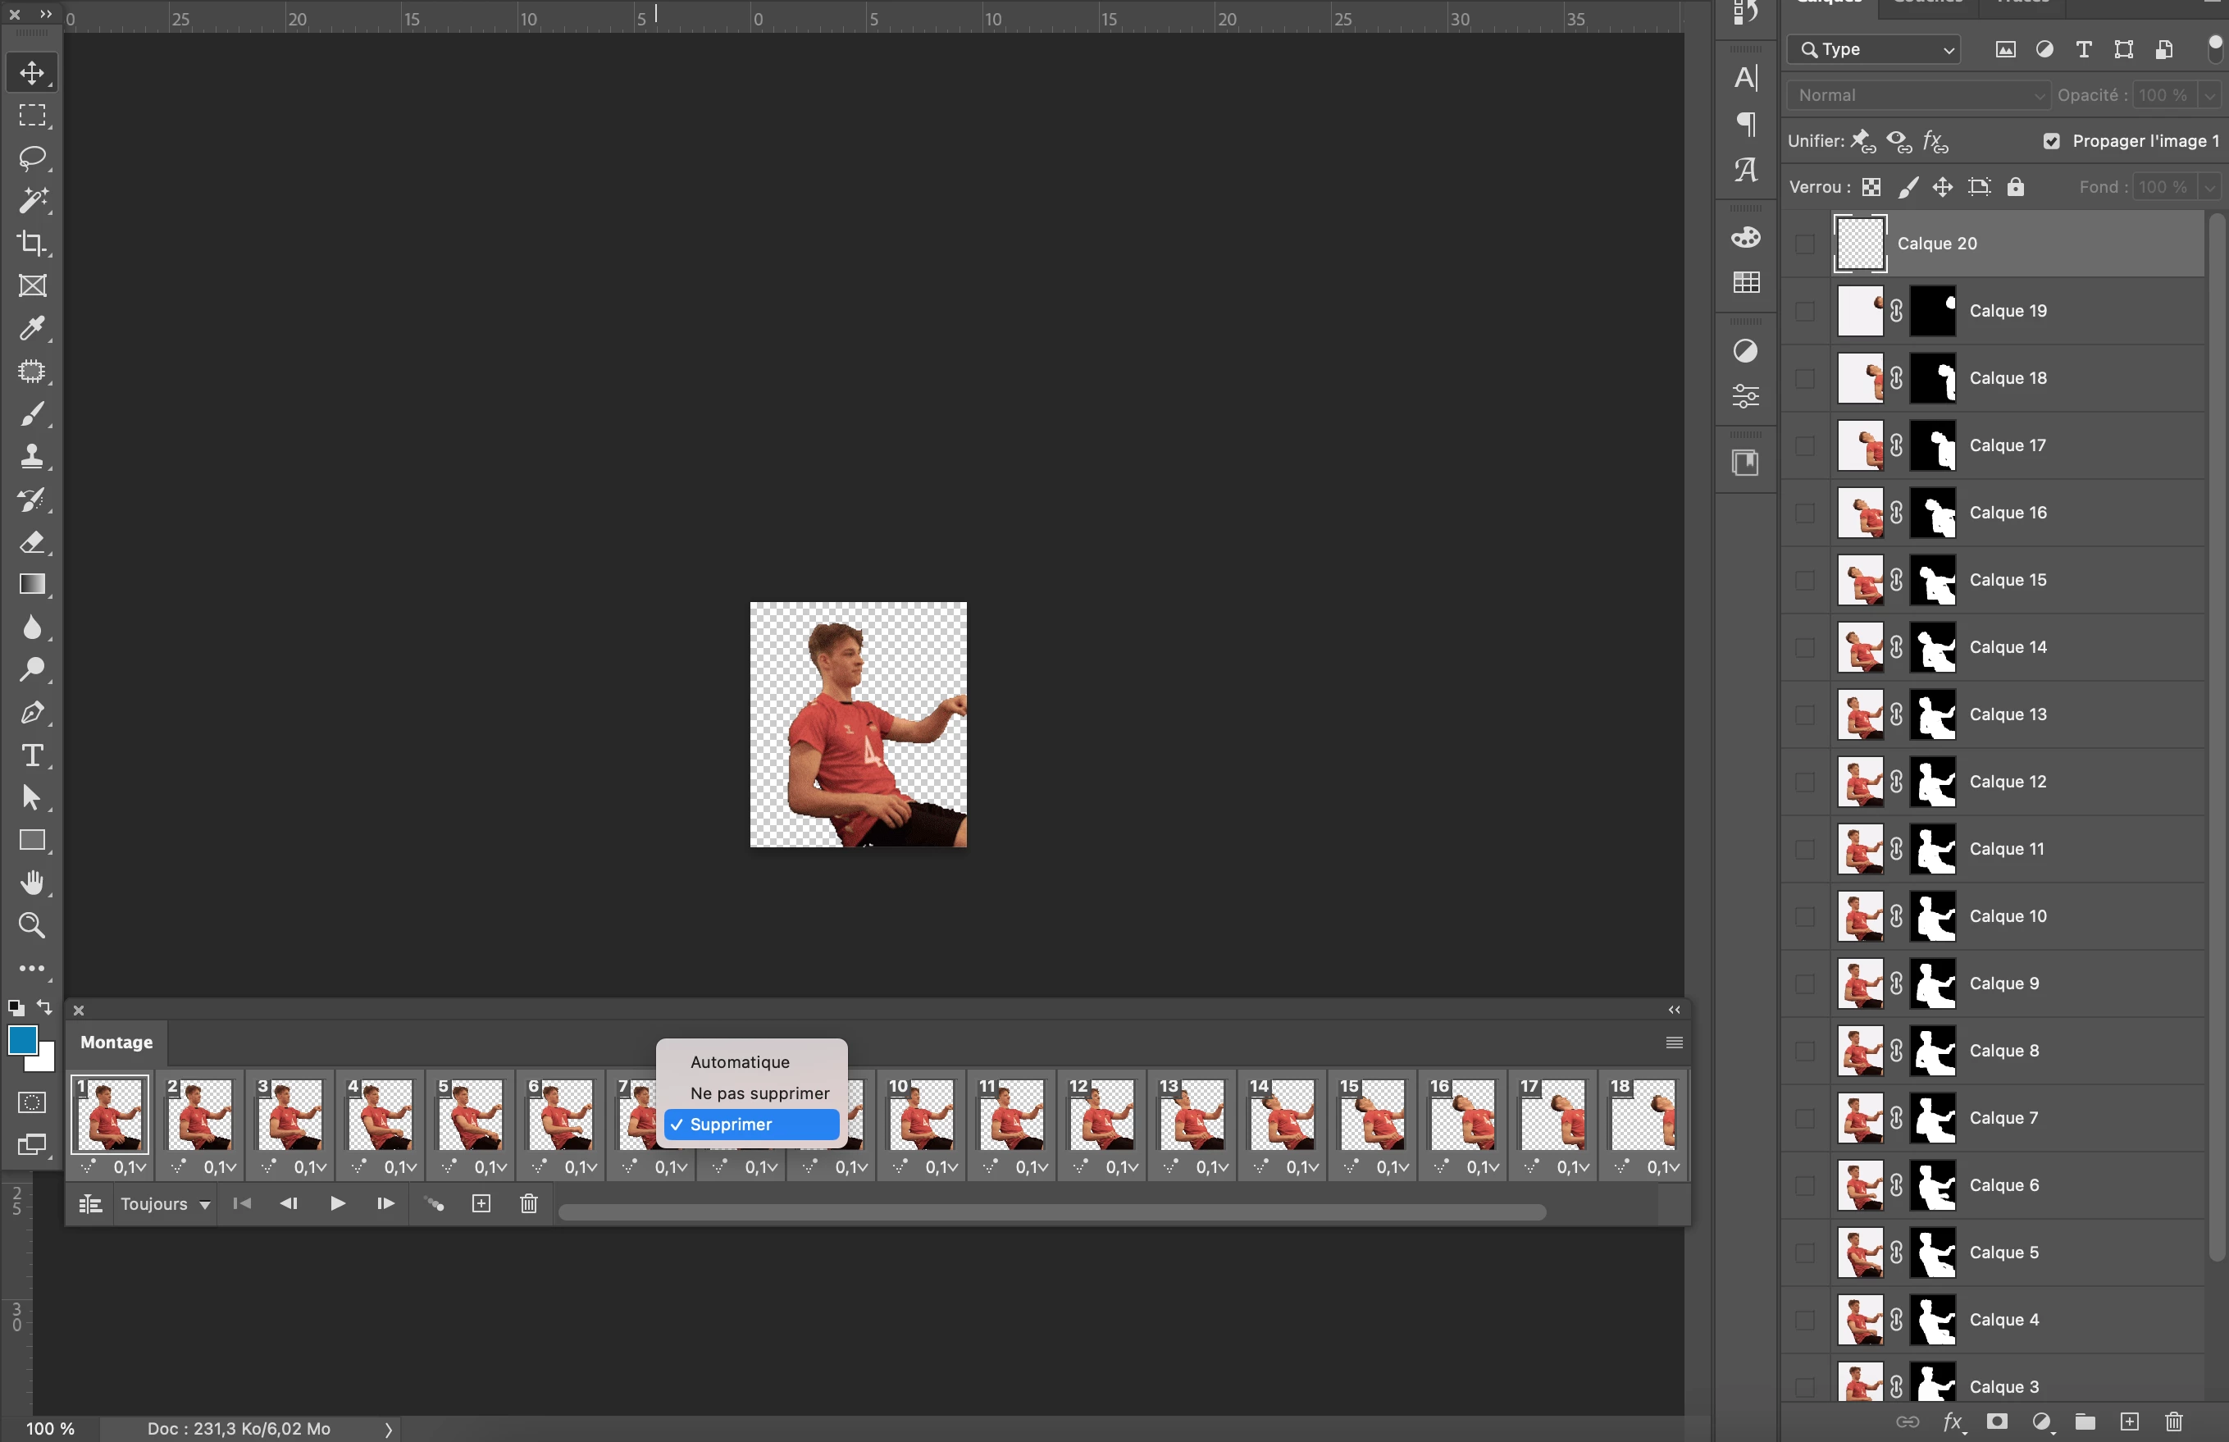Activate the Eraser tool
The image size is (2229, 1442).
[x=32, y=541]
